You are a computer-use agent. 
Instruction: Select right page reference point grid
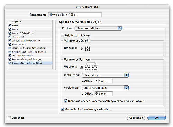[94, 67]
